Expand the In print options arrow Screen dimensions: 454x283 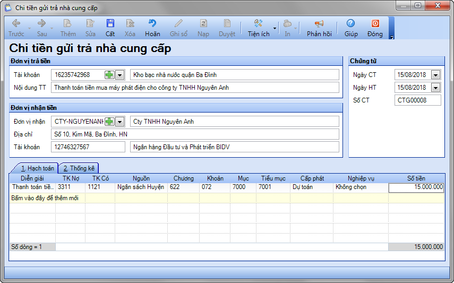coord(296,28)
